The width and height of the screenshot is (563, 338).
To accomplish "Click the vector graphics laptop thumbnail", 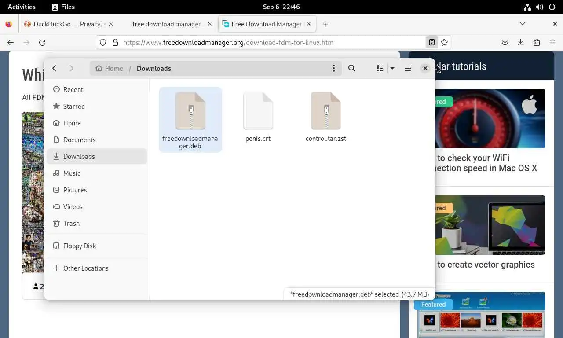I will [490, 225].
